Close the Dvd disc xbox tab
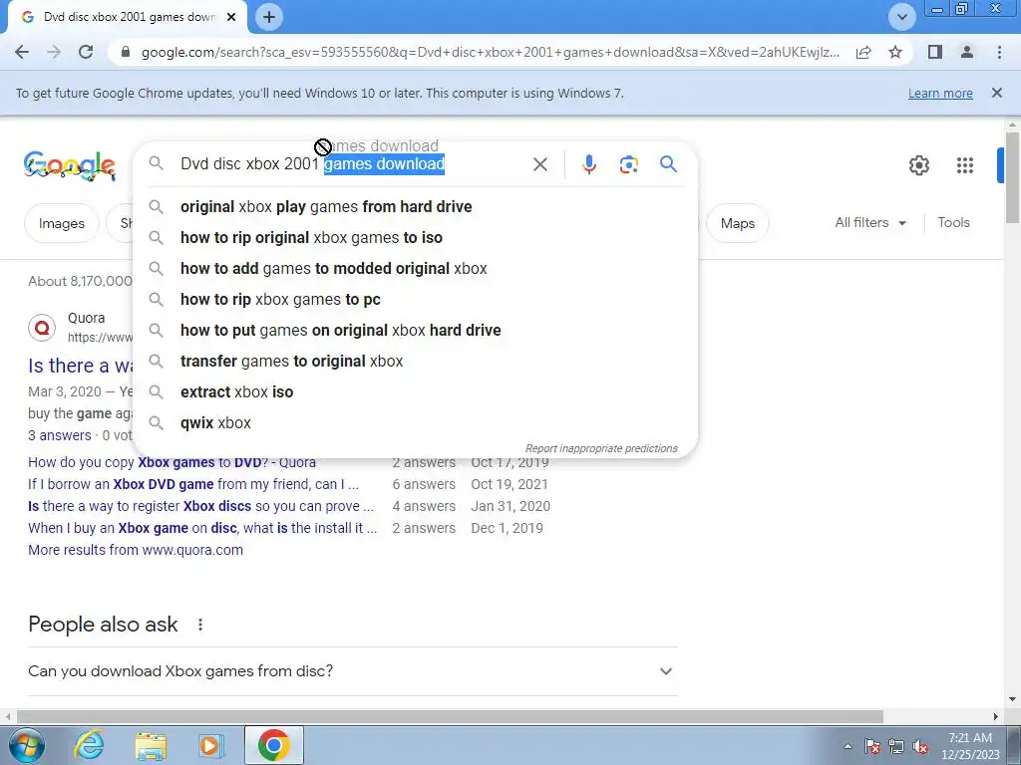1021x765 pixels. pyautogui.click(x=231, y=17)
